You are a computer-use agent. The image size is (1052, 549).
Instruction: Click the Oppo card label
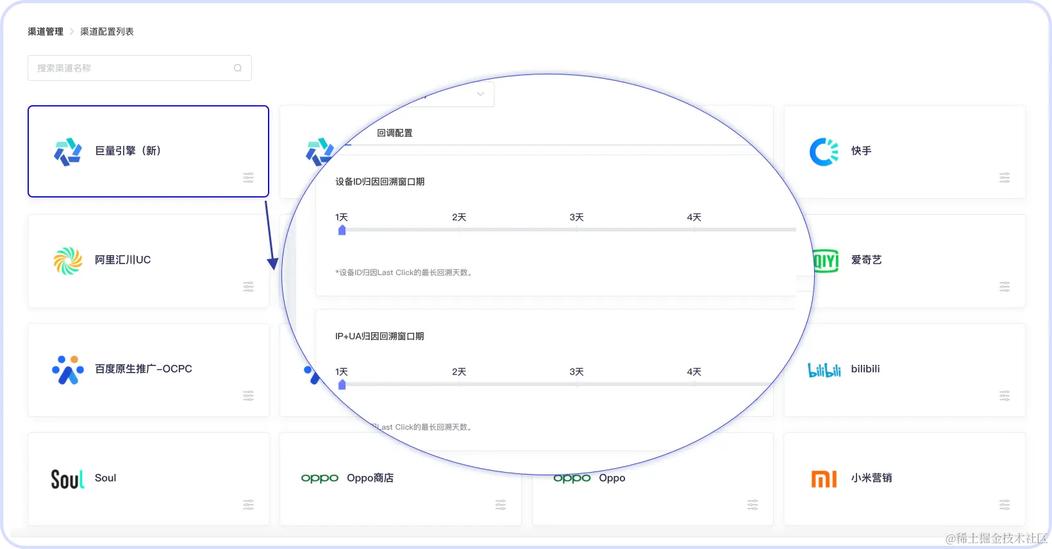(x=612, y=478)
